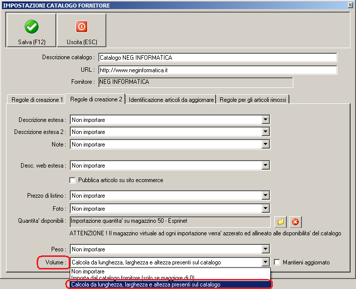Close the Impostazioni Catalogo Fornitore window

(350, 5)
